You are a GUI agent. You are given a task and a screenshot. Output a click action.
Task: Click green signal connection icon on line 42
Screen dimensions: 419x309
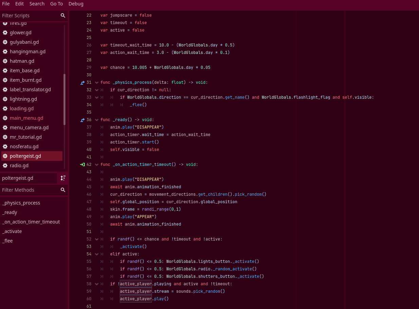click(82, 165)
